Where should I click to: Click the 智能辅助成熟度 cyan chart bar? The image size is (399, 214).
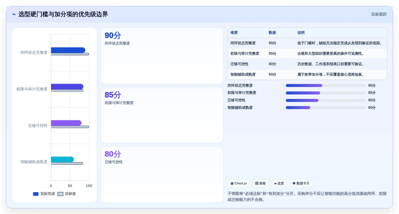point(62,159)
